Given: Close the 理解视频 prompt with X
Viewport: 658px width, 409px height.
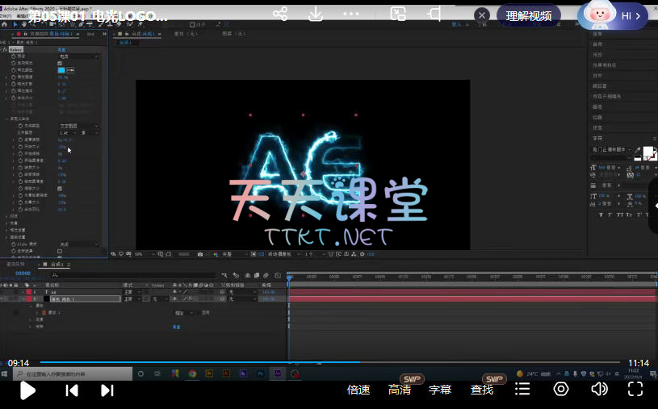Looking at the screenshot, I should 481,15.
